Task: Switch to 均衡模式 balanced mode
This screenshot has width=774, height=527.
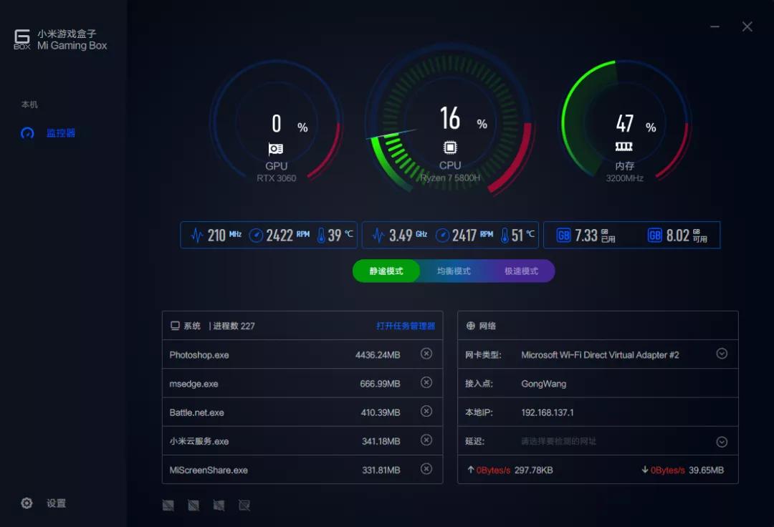Action: (x=454, y=271)
